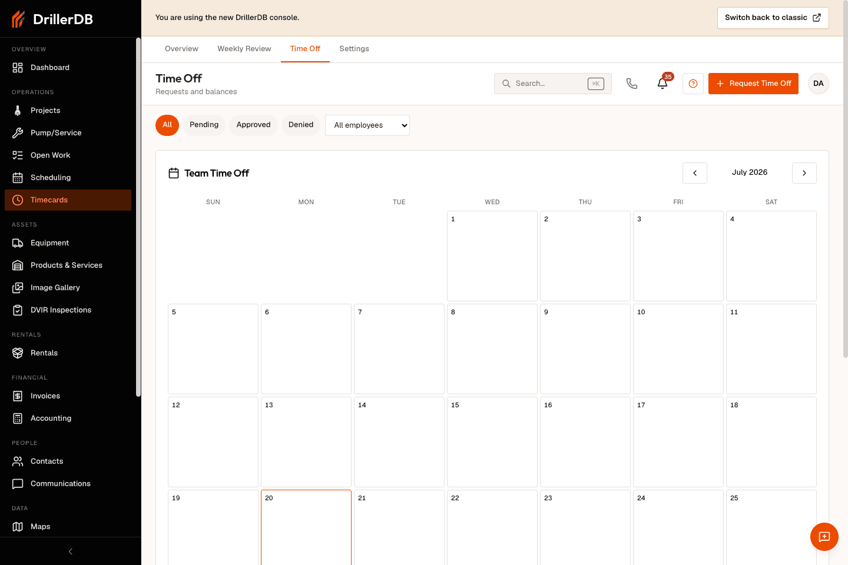This screenshot has height=565, width=848.
Task: Filter by Denied requests
Action: [301, 125]
